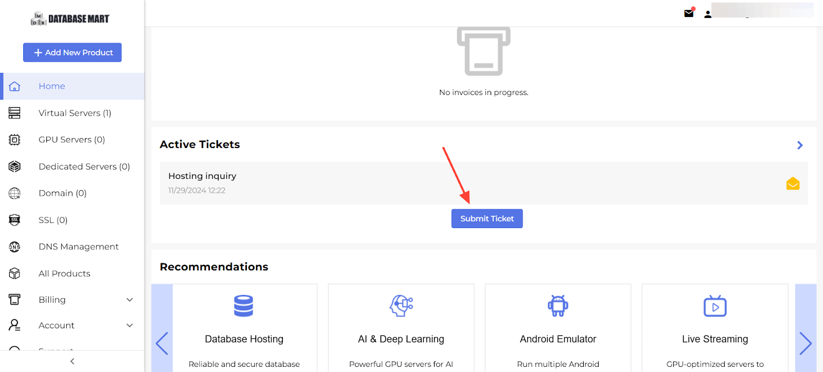The height and width of the screenshot is (372, 823).
Task: Click the Database Hosting stack icon
Action: tap(243, 306)
